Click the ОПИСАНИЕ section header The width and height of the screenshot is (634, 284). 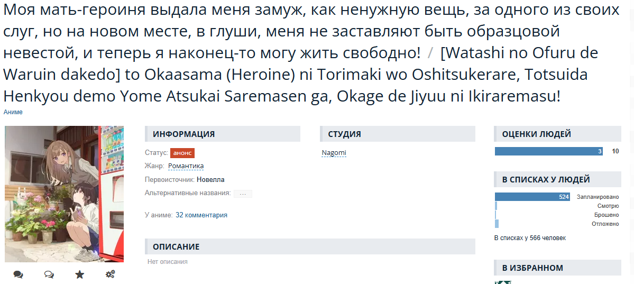tap(310, 246)
